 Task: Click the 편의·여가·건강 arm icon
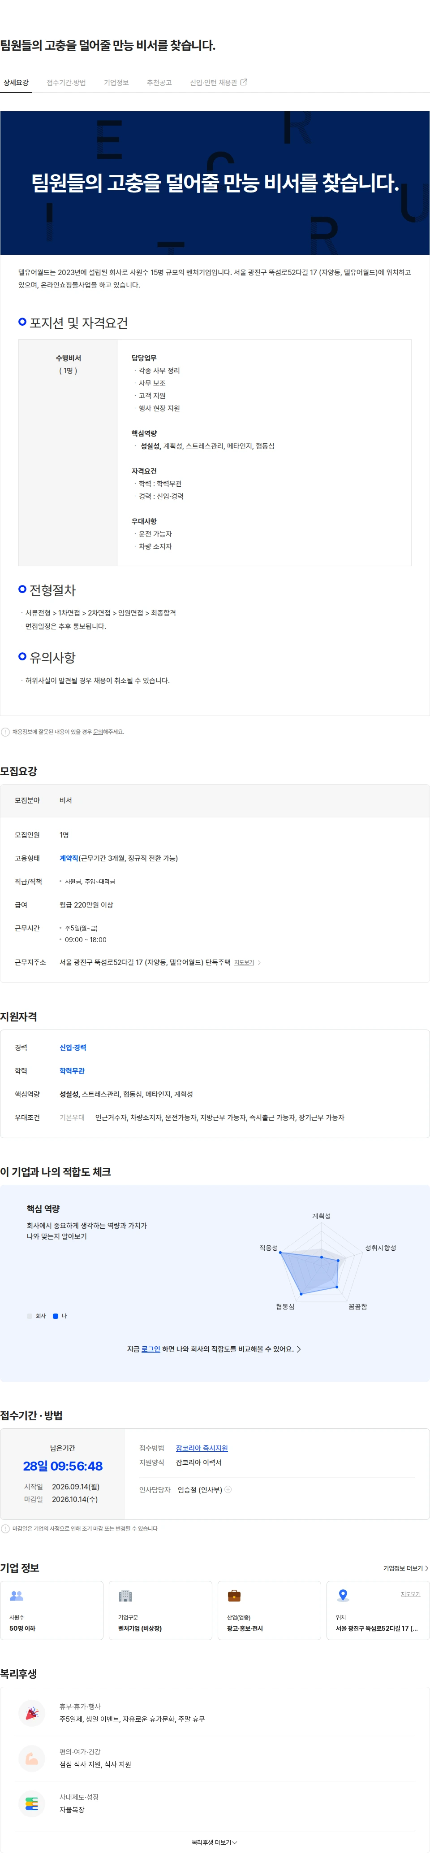point(32,1758)
